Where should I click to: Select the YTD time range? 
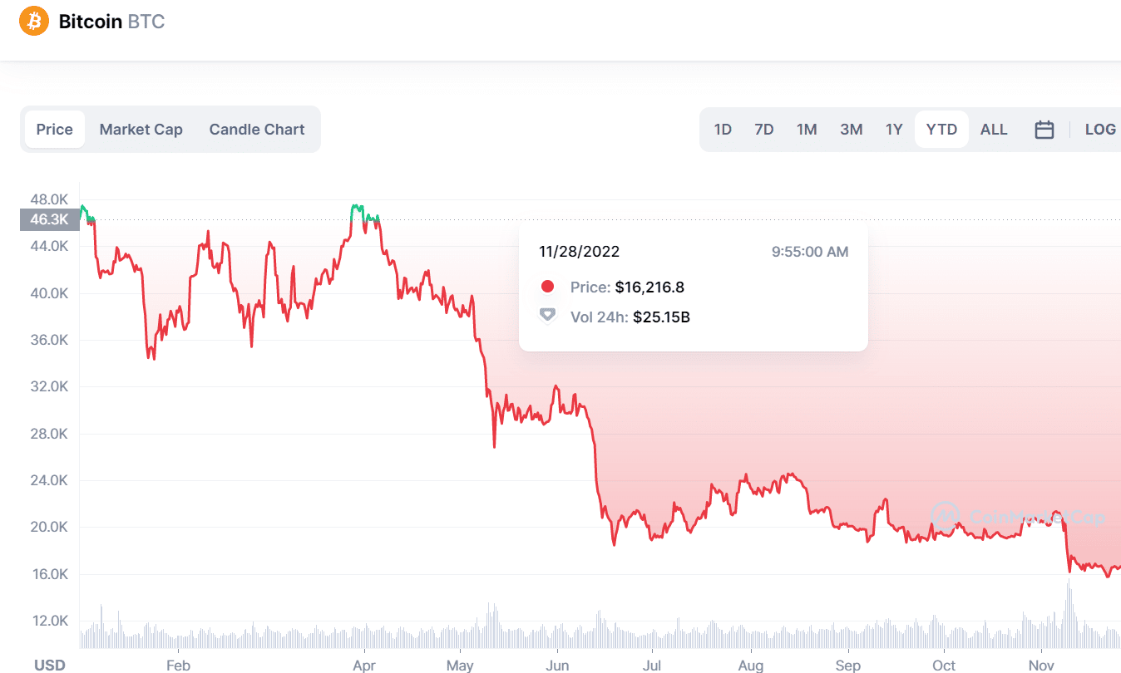pyautogui.click(x=941, y=130)
